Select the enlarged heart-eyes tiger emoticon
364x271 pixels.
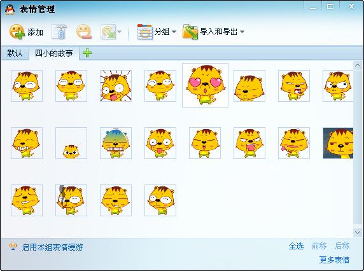(x=205, y=85)
